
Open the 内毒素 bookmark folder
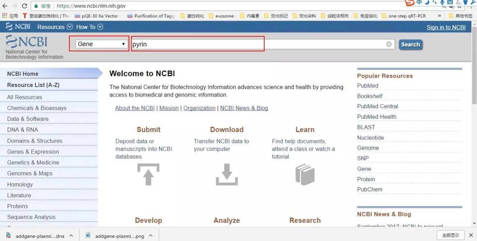coord(250,16)
